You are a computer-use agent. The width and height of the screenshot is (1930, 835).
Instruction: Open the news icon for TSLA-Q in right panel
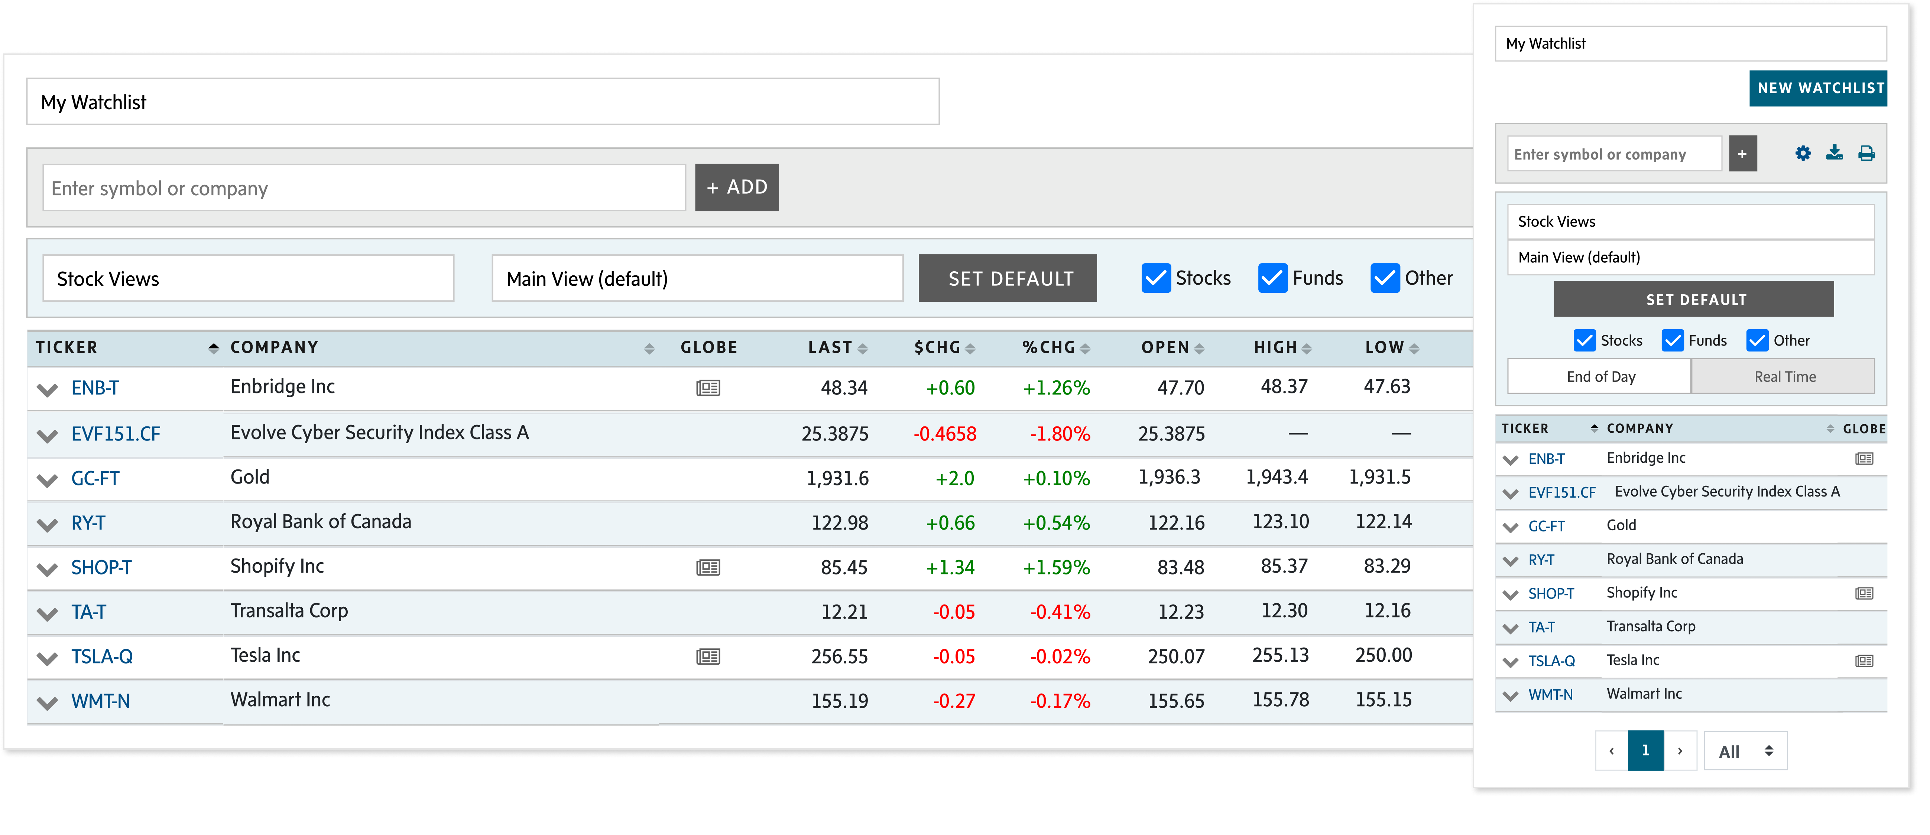(1865, 660)
